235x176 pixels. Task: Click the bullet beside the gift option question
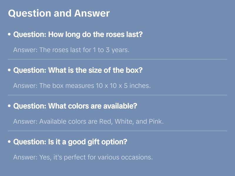tap(9, 142)
